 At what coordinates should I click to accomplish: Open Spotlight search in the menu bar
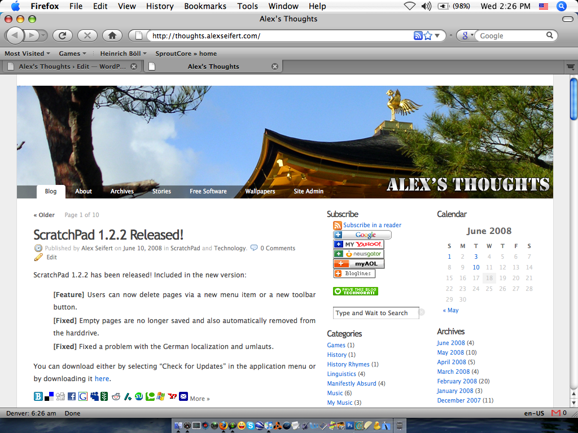point(561,6)
